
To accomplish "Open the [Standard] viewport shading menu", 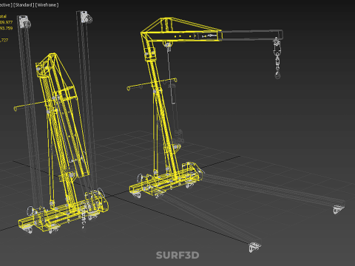I will [24, 5].
